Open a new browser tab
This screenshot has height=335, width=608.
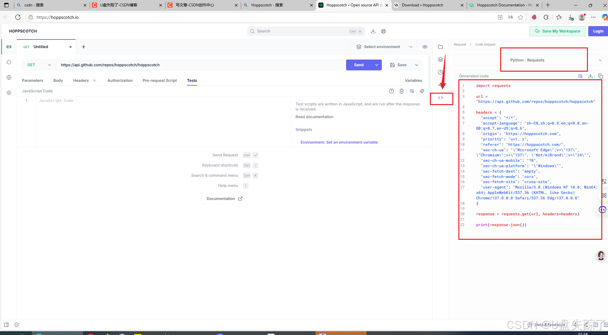pyautogui.click(x=548, y=5)
